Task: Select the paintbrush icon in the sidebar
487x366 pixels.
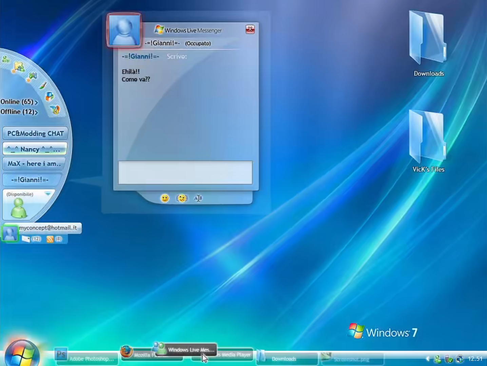Action: (43, 86)
